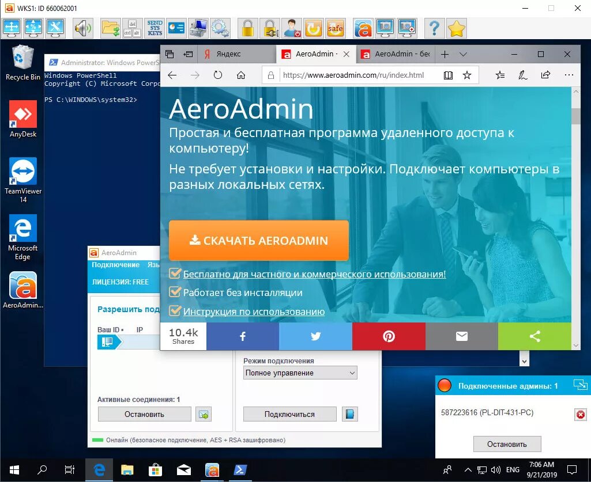This screenshot has height=482, width=591.
Task: Collapse Подключенные админы panel icon
Action: 580,385
